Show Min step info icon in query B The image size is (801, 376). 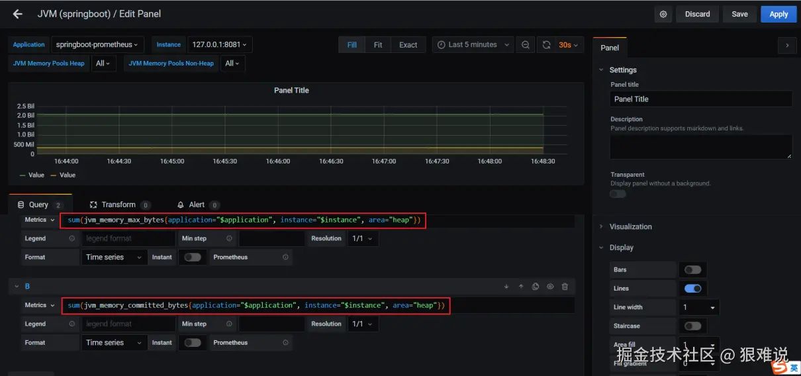pyautogui.click(x=229, y=324)
